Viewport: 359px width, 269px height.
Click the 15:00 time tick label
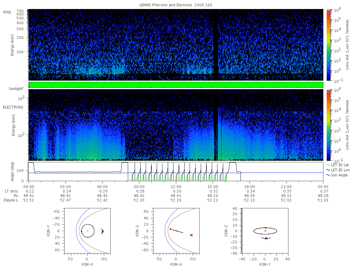213,186
